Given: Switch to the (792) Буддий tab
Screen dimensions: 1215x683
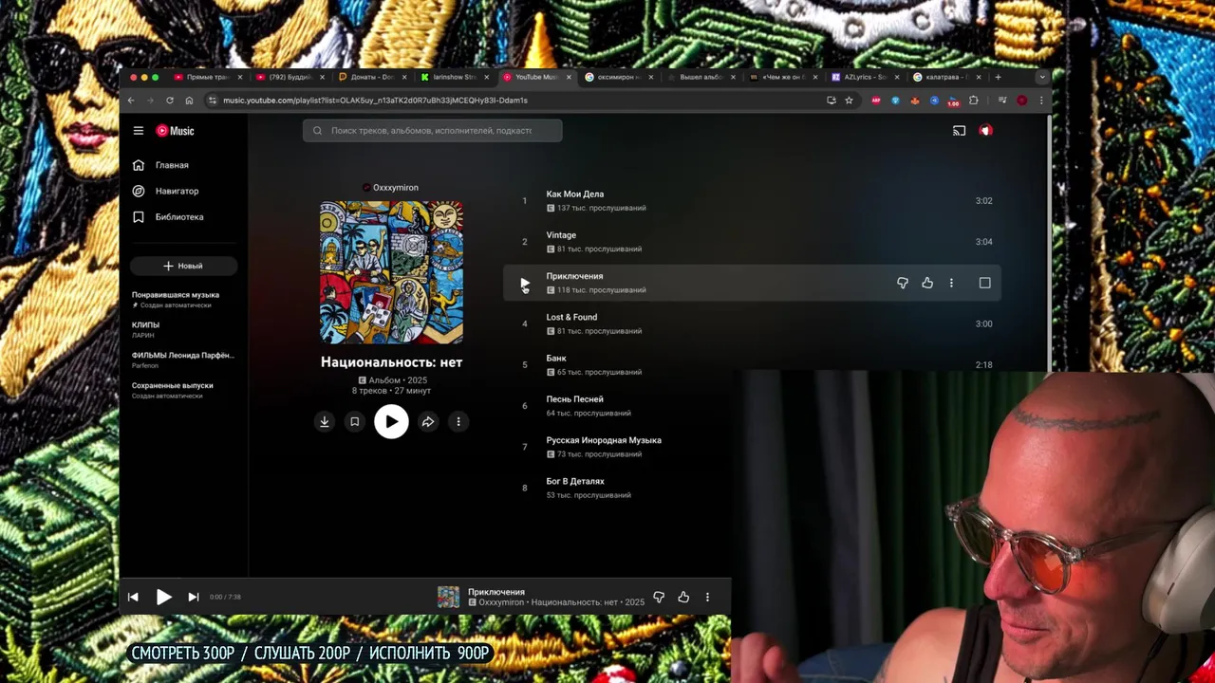Looking at the screenshot, I should [x=290, y=77].
